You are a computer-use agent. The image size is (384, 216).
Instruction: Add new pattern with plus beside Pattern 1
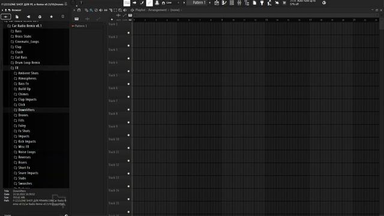click(209, 2)
